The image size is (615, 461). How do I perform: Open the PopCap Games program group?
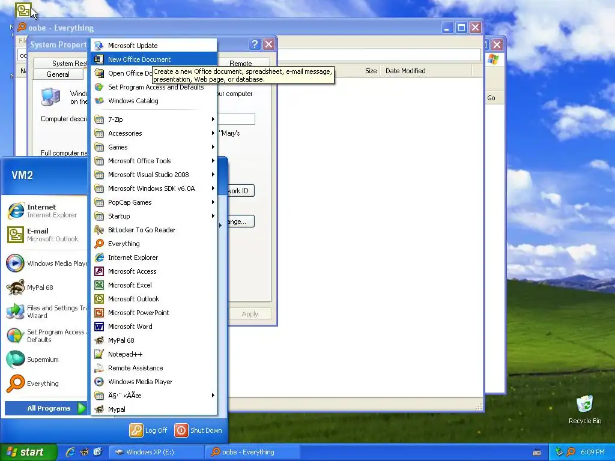click(x=154, y=202)
